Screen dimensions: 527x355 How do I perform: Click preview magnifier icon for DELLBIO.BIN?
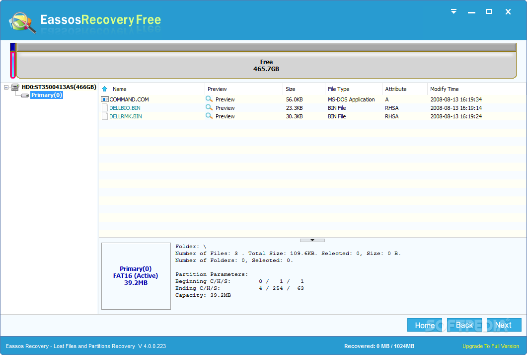[x=209, y=107]
